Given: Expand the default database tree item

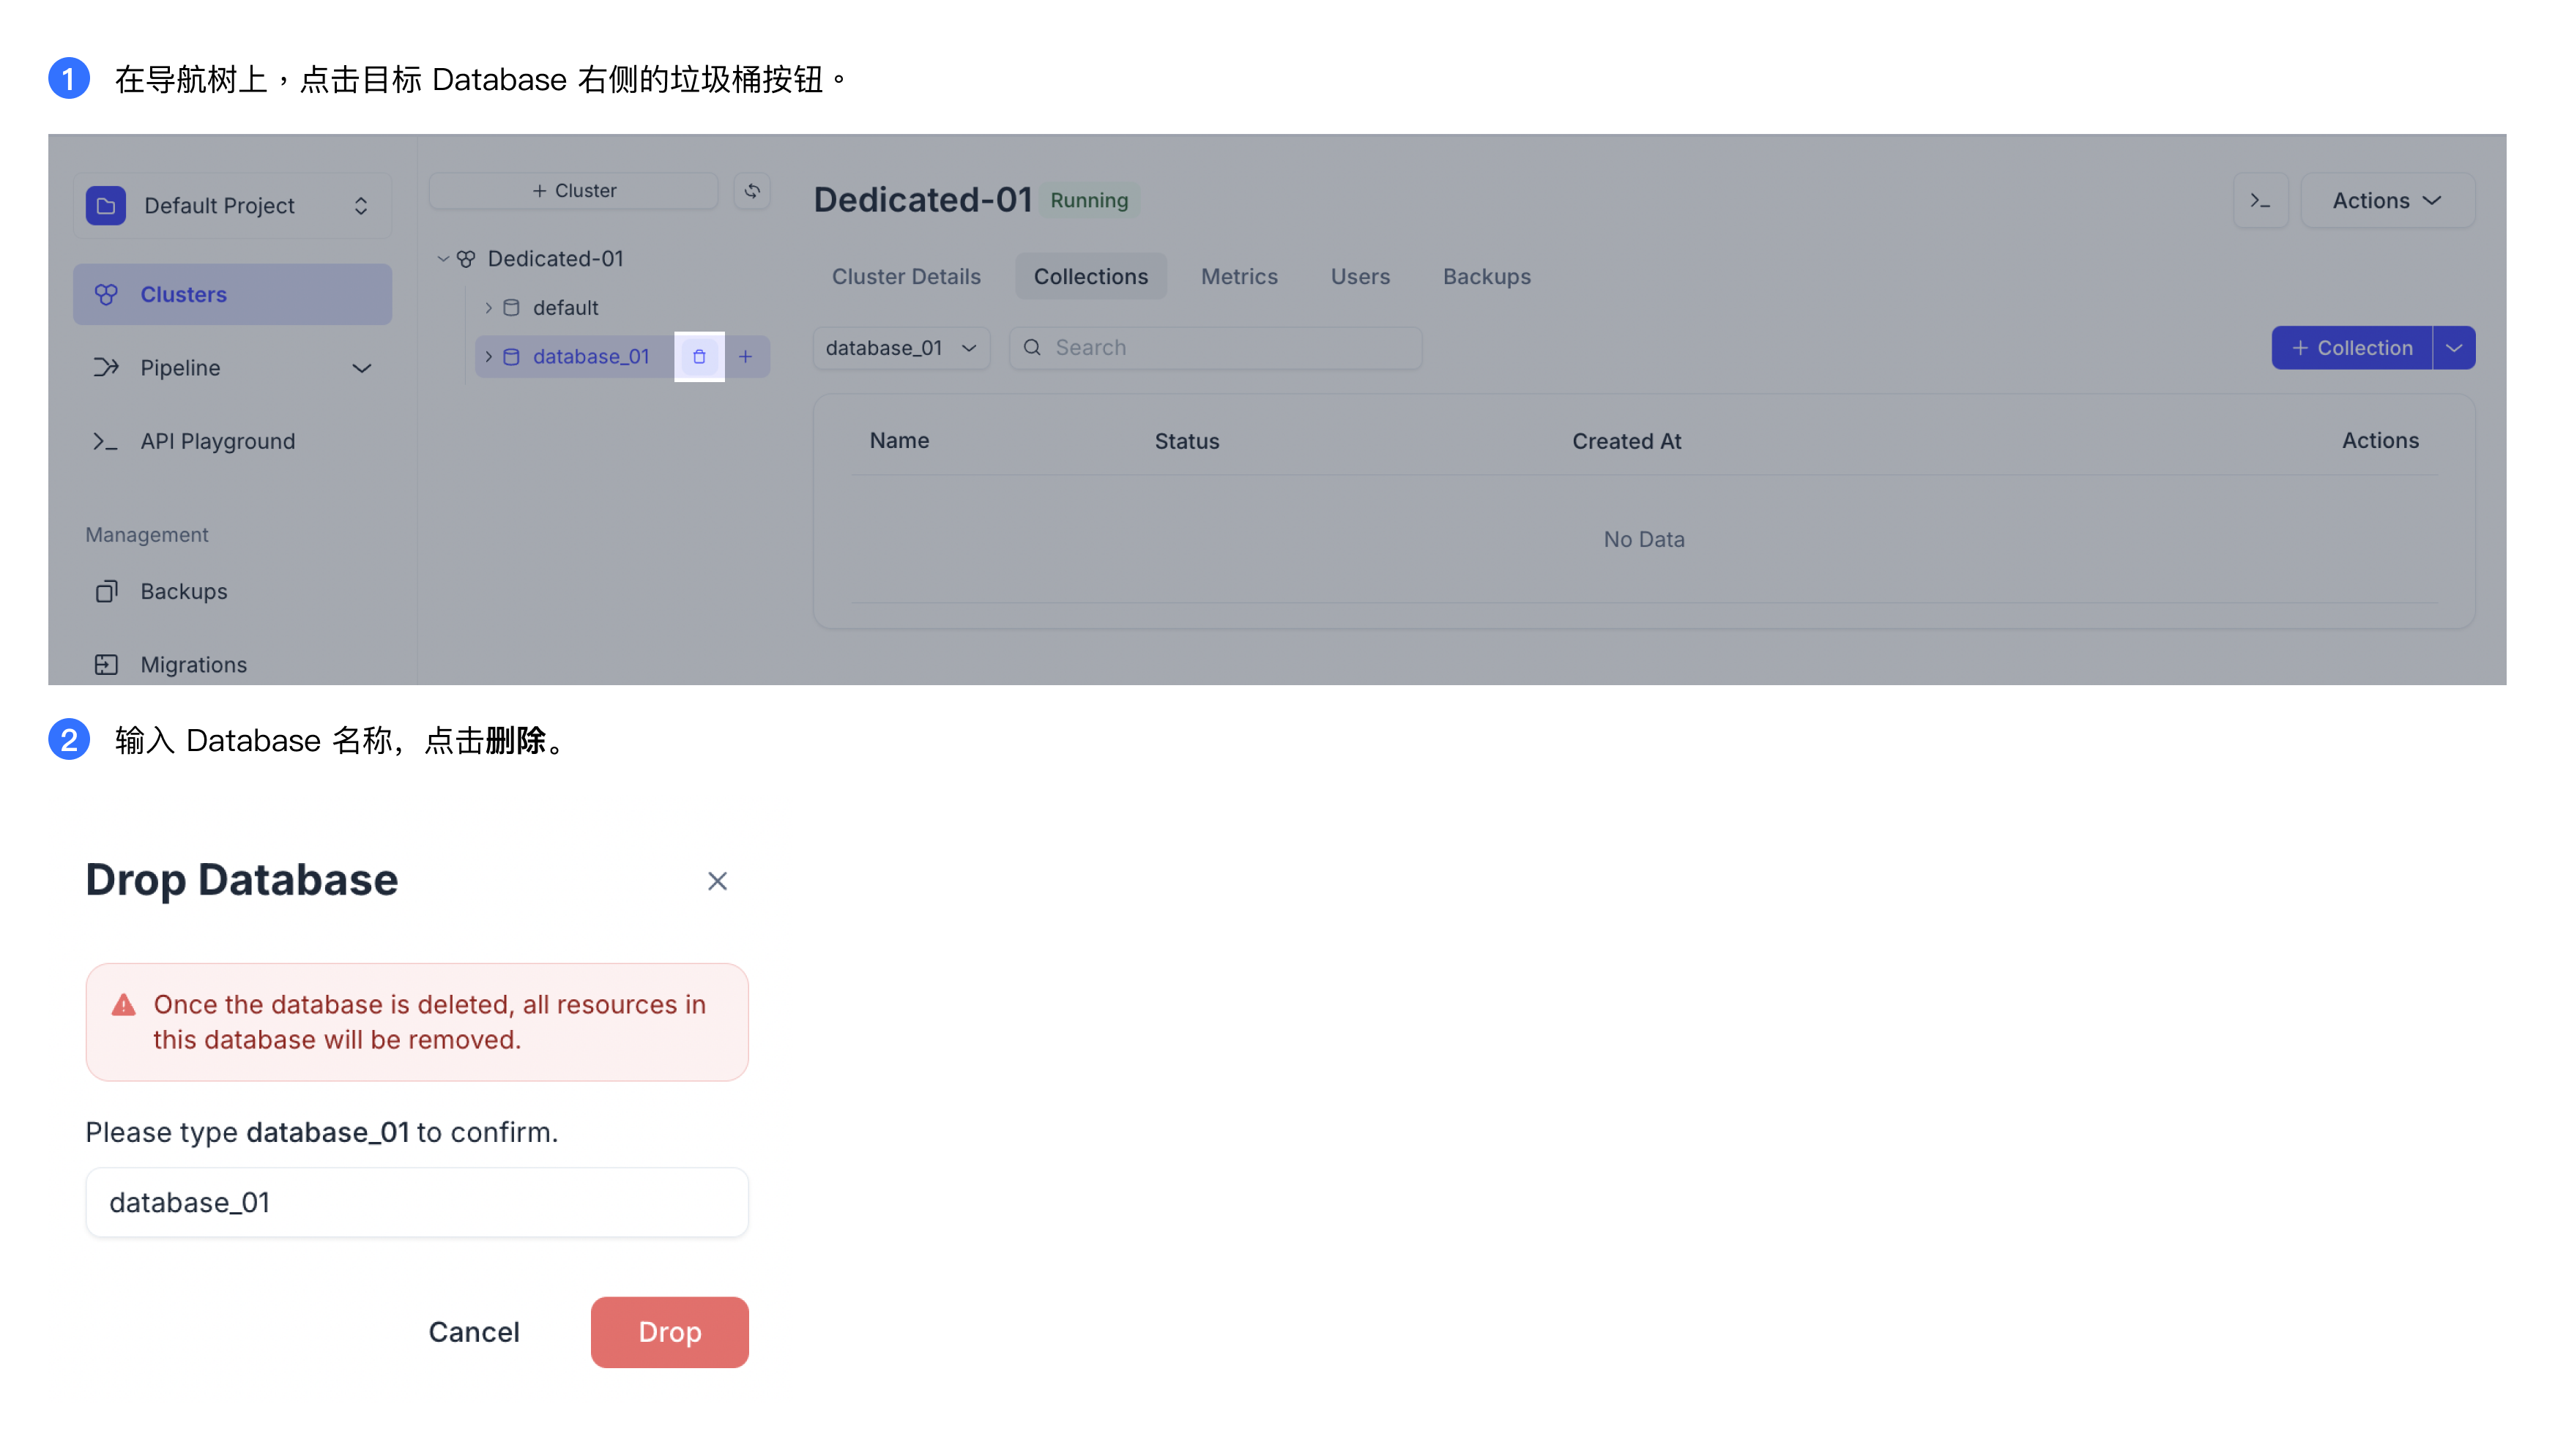Looking at the screenshot, I should [489, 307].
